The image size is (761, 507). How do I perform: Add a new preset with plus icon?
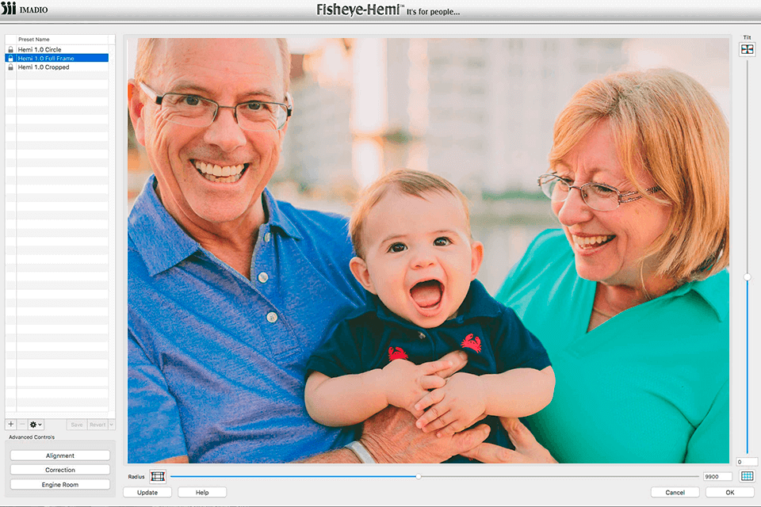coord(11,425)
